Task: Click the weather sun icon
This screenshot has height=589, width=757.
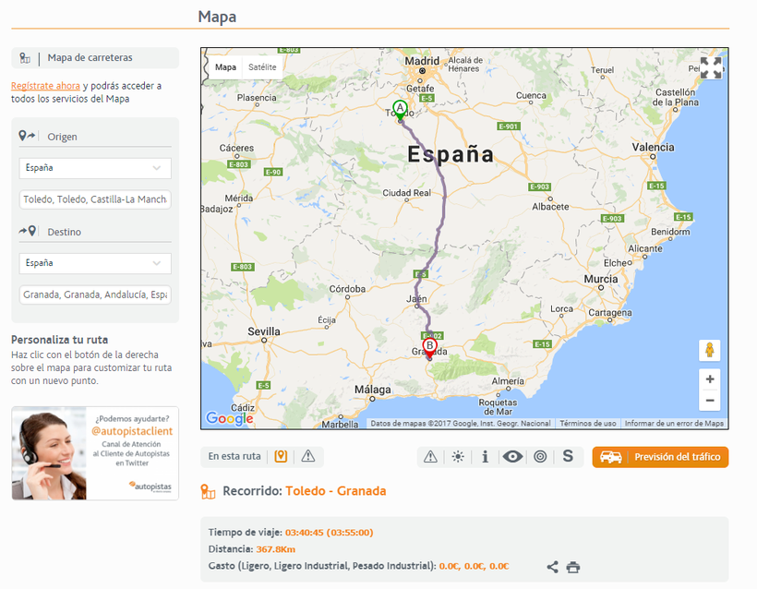Action: [458, 456]
